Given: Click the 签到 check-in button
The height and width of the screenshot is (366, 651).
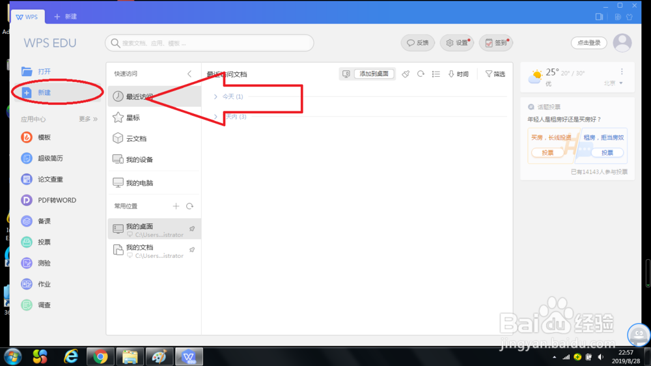Looking at the screenshot, I should click(495, 43).
